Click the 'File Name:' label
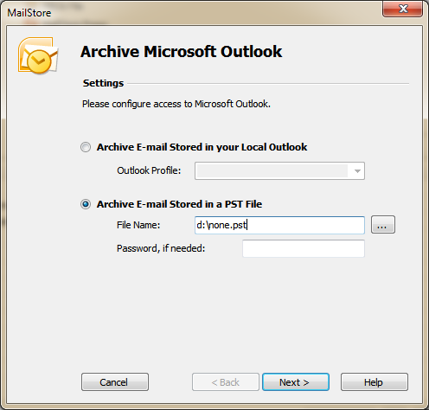 tap(138, 225)
